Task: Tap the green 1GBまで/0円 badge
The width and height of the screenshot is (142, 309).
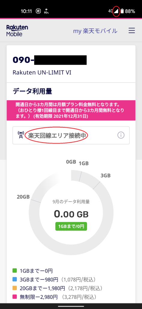Action: (x=71, y=226)
